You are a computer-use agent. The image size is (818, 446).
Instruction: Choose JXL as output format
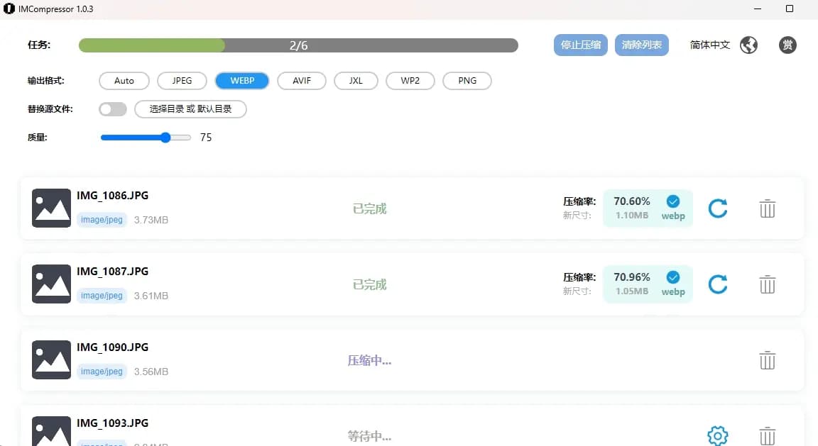(356, 81)
